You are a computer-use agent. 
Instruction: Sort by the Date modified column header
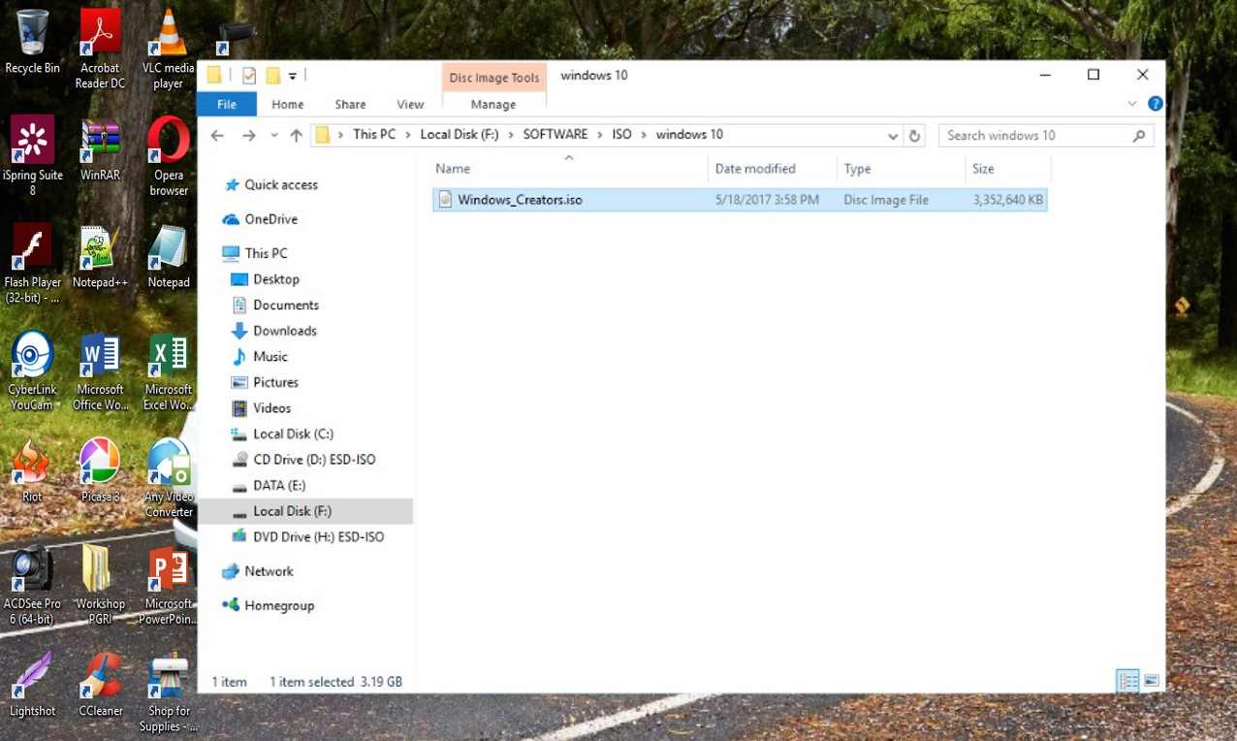tap(772, 169)
